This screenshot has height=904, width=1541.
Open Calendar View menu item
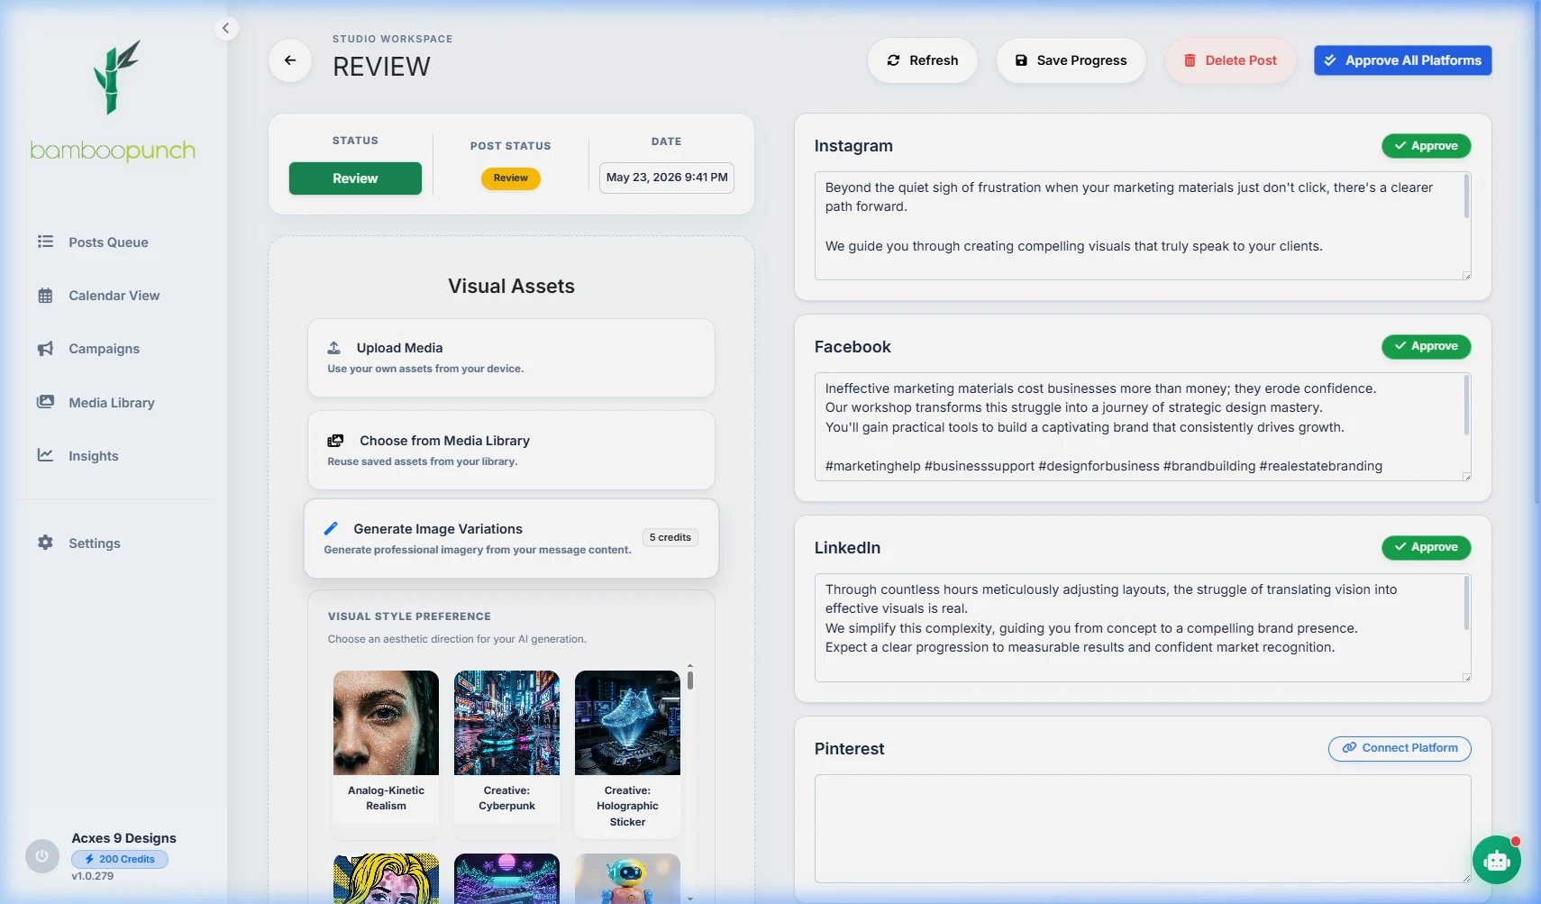click(114, 296)
